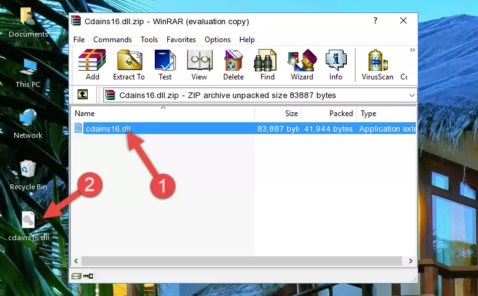Open the Commands menu
The height and width of the screenshot is (296, 478).
tap(113, 40)
